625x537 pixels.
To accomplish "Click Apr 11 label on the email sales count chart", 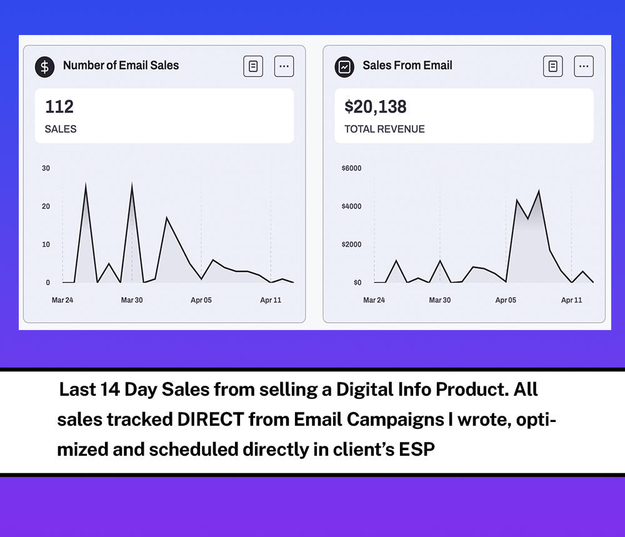I will tap(271, 300).
